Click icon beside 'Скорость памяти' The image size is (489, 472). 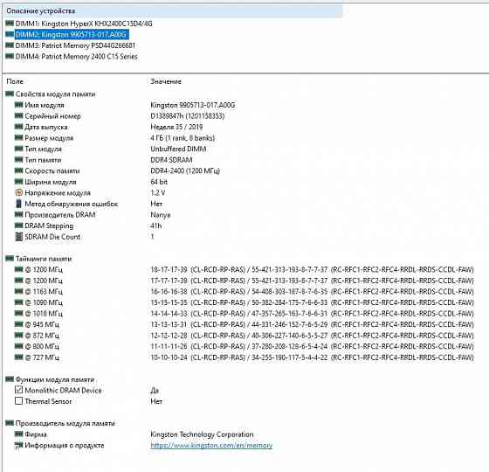[18, 170]
